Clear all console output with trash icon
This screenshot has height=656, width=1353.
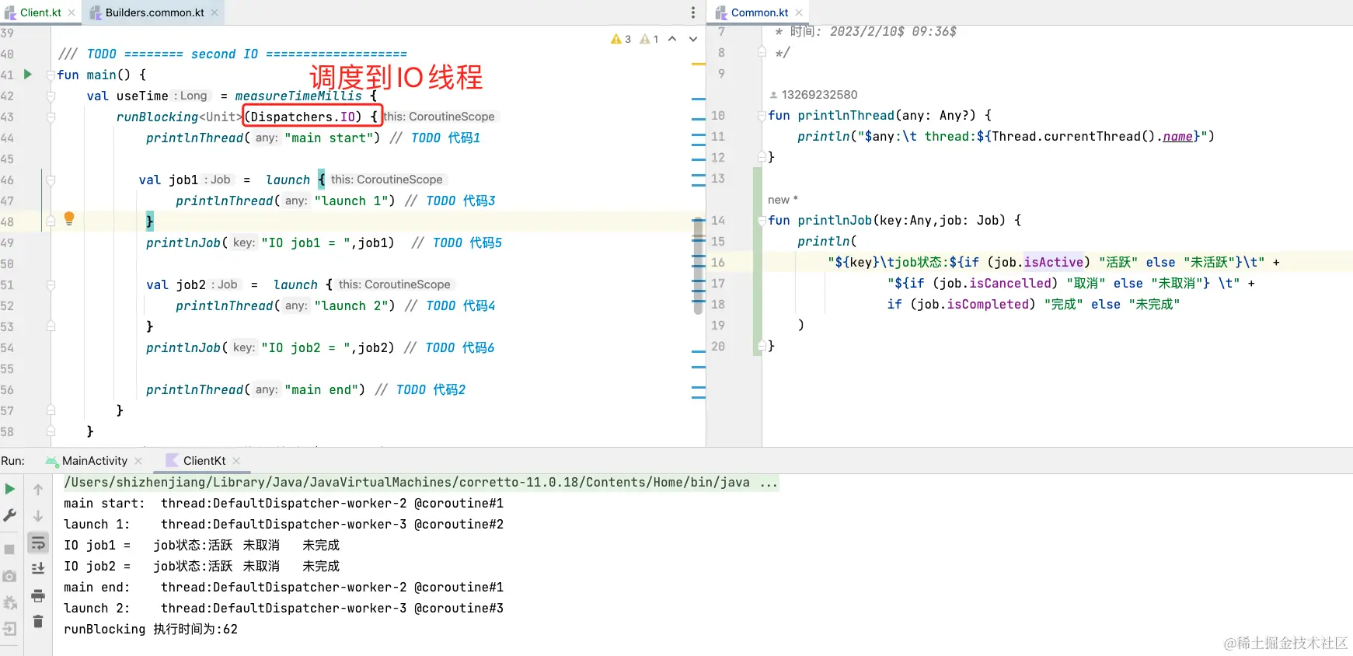[38, 622]
